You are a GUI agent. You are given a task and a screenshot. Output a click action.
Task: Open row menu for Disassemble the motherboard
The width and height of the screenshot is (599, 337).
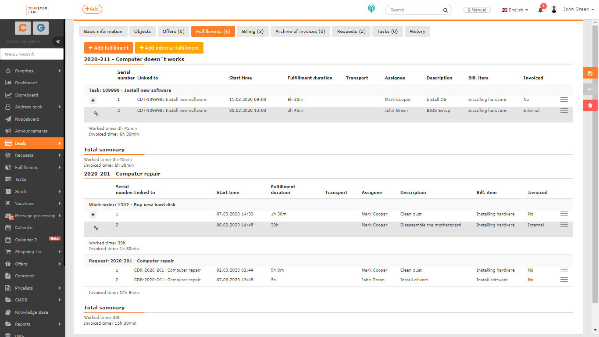click(x=564, y=225)
